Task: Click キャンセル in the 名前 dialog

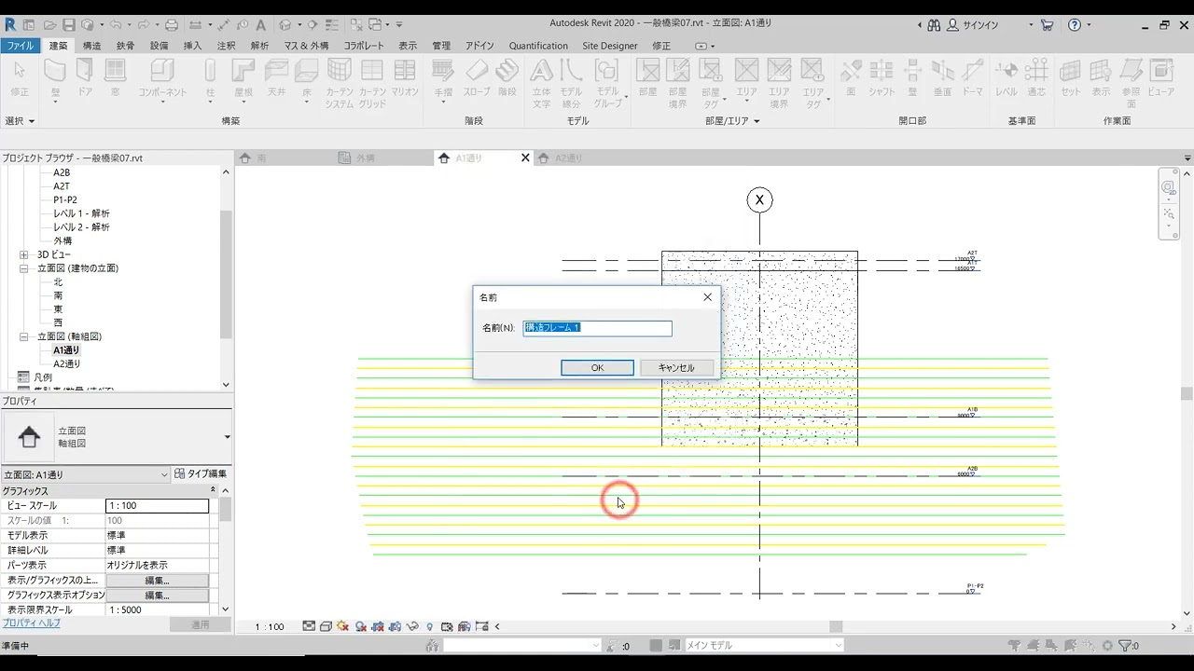Action: point(676,368)
